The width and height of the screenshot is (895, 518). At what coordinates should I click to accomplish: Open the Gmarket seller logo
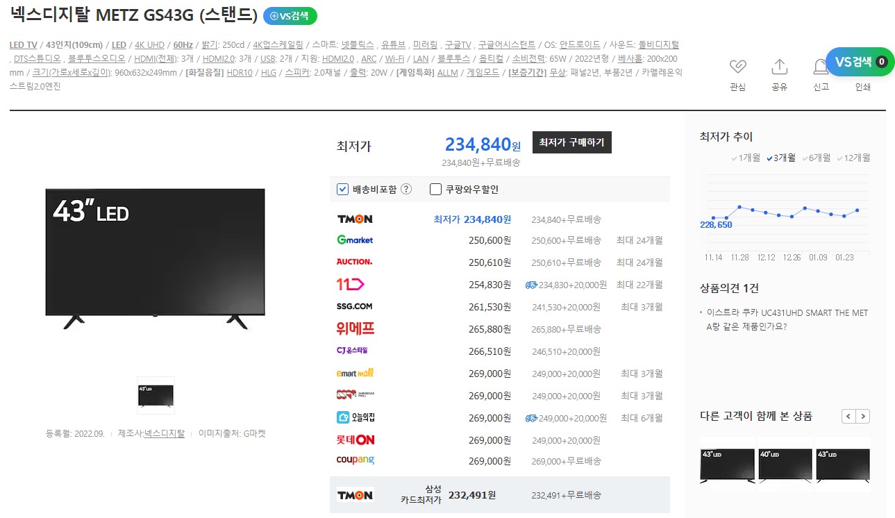point(355,240)
